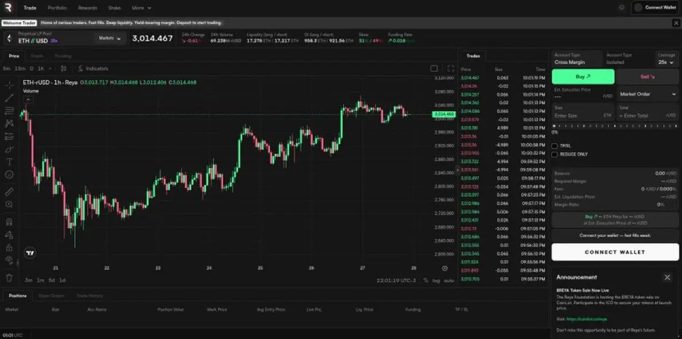Click the Enter Total input field
This screenshot has height=339, width=682.
click(x=648, y=112)
